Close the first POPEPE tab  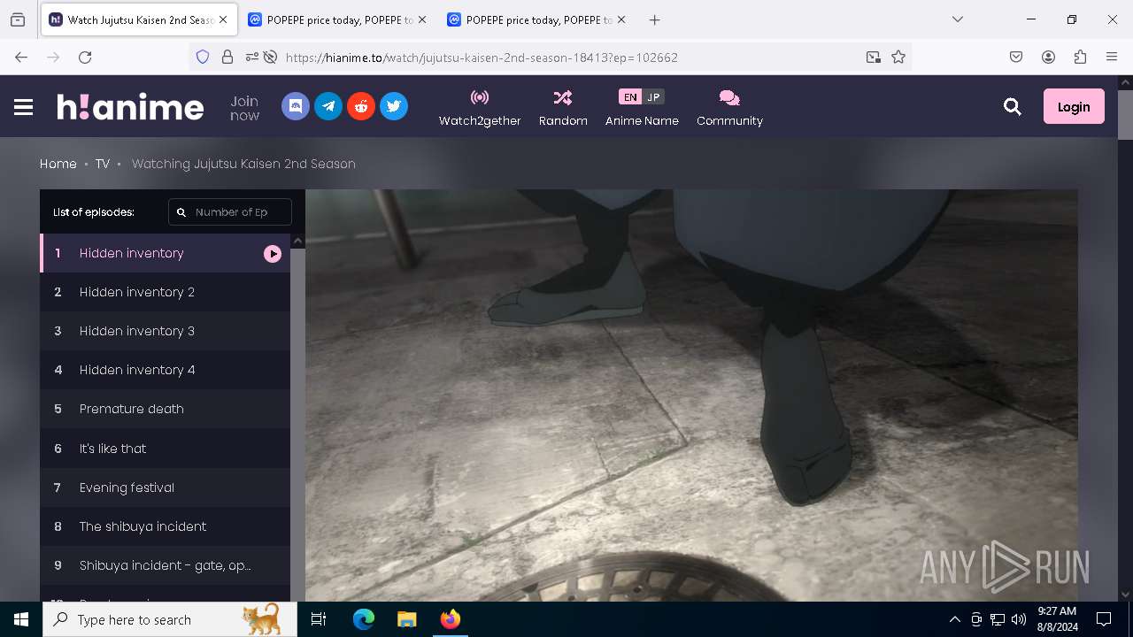click(x=422, y=19)
